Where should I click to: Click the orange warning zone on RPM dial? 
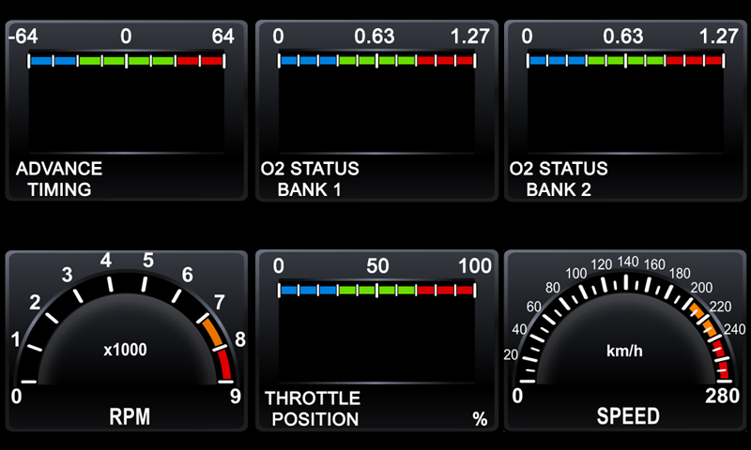pyautogui.click(x=213, y=331)
